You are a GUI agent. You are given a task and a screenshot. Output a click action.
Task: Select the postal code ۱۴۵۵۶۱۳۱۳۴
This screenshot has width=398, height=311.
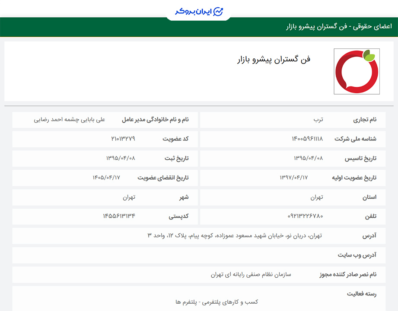119,216
